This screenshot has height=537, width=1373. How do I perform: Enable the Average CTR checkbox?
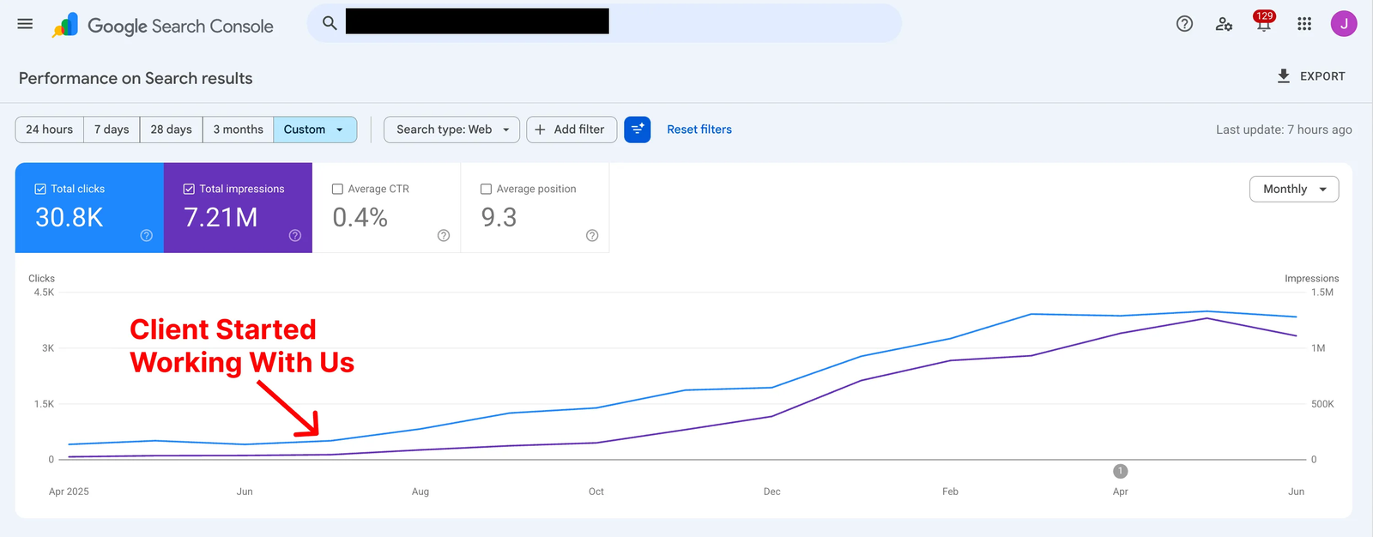pos(337,189)
